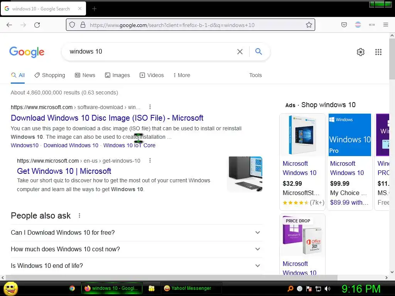Click the horizontal scrollbar right arrow
The height and width of the screenshot is (296, 395).
click(387, 277)
